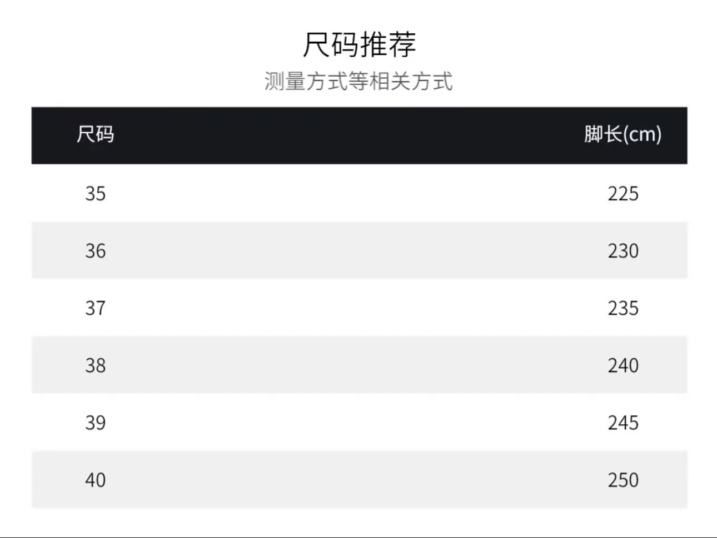717x538 pixels.
Task: Pick size 39 in the chart
Action: point(95,423)
